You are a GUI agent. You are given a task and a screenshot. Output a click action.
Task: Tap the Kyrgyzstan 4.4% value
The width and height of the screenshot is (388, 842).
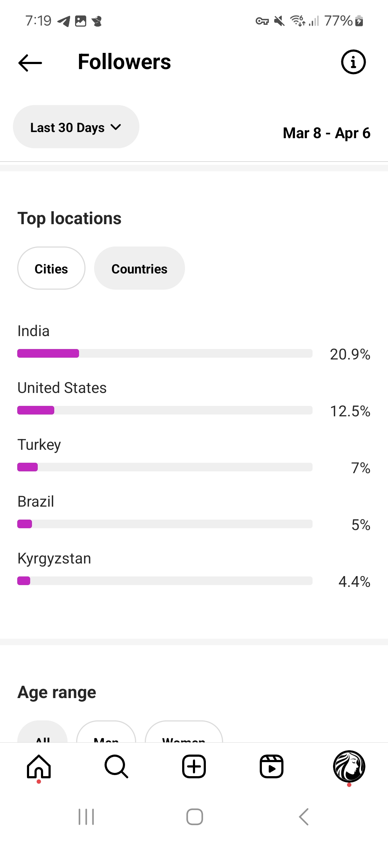pyautogui.click(x=354, y=581)
